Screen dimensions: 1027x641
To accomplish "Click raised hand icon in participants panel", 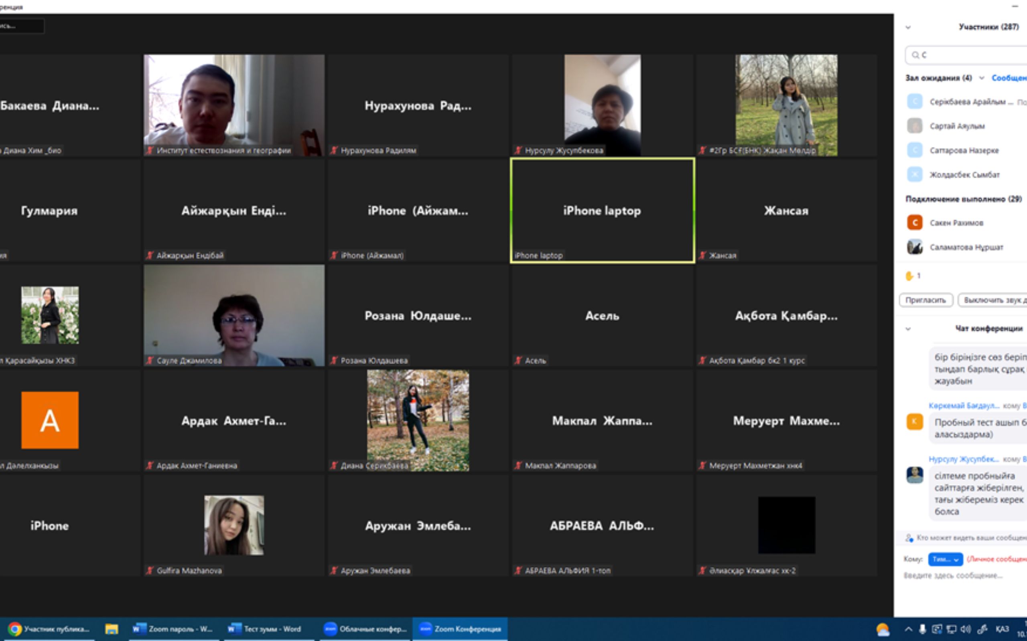I will 909,276.
